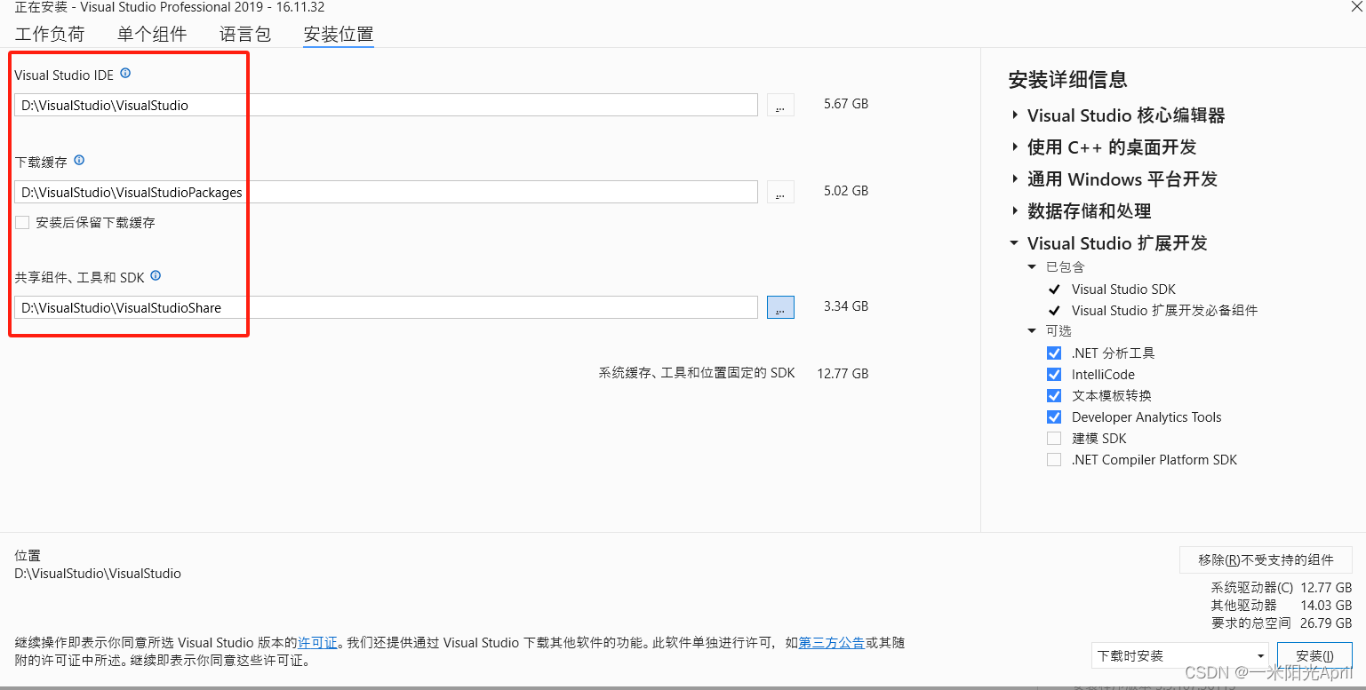Click the VisualStudioPackages path field
The image size is (1366, 690).
coord(386,192)
